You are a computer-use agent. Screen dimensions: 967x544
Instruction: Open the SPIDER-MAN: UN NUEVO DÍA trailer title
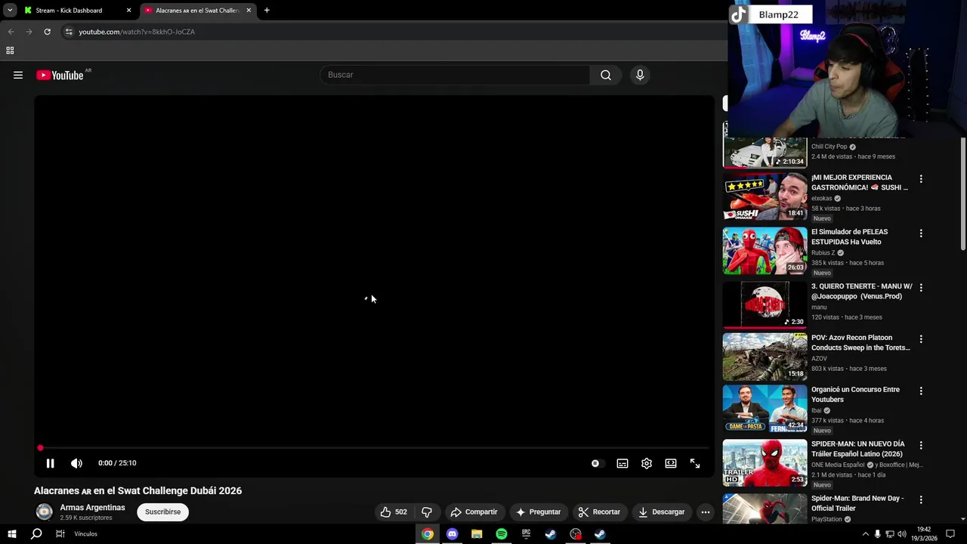(x=858, y=449)
